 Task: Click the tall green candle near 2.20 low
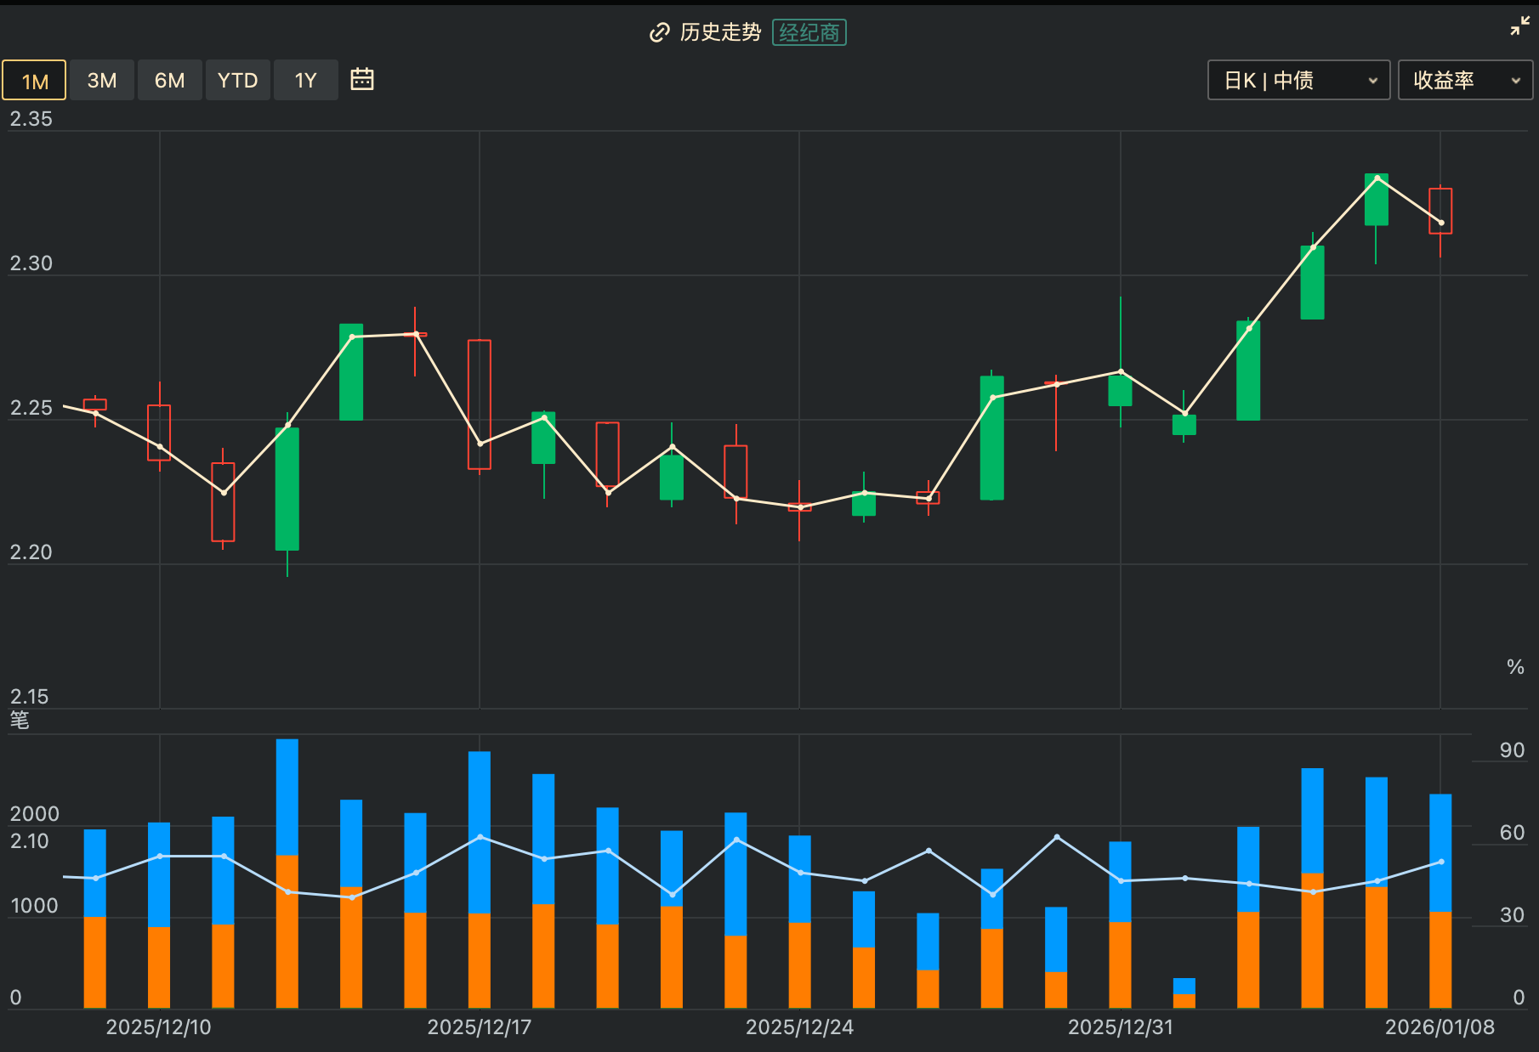[287, 489]
